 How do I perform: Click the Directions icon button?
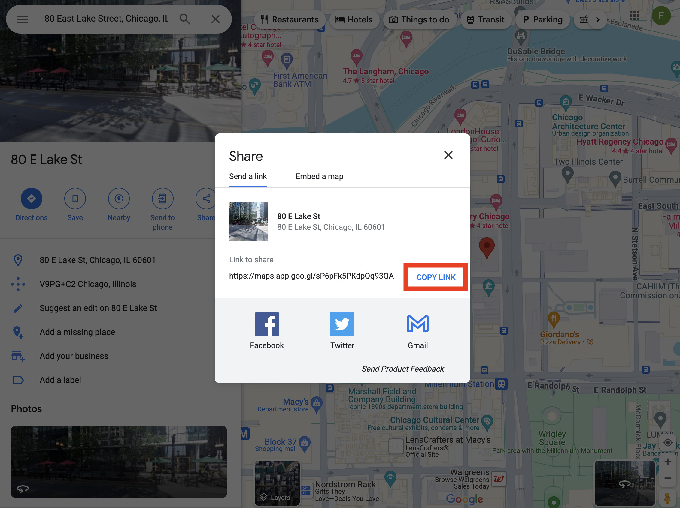click(31, 199)
